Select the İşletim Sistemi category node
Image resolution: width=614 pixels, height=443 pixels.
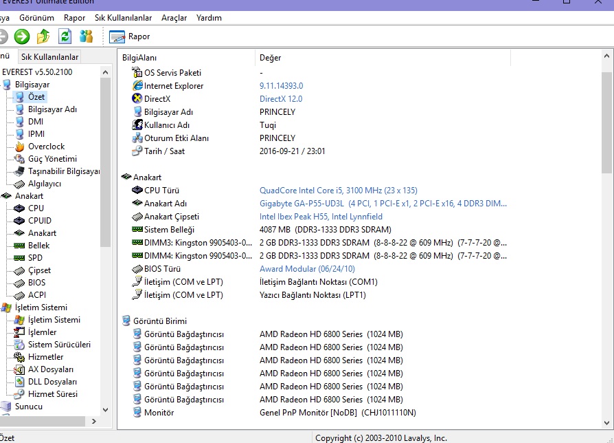click(x=41, y=307)
